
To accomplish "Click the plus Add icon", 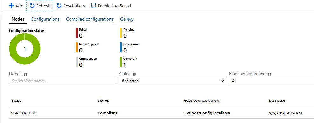I will [x=11, y=6].
